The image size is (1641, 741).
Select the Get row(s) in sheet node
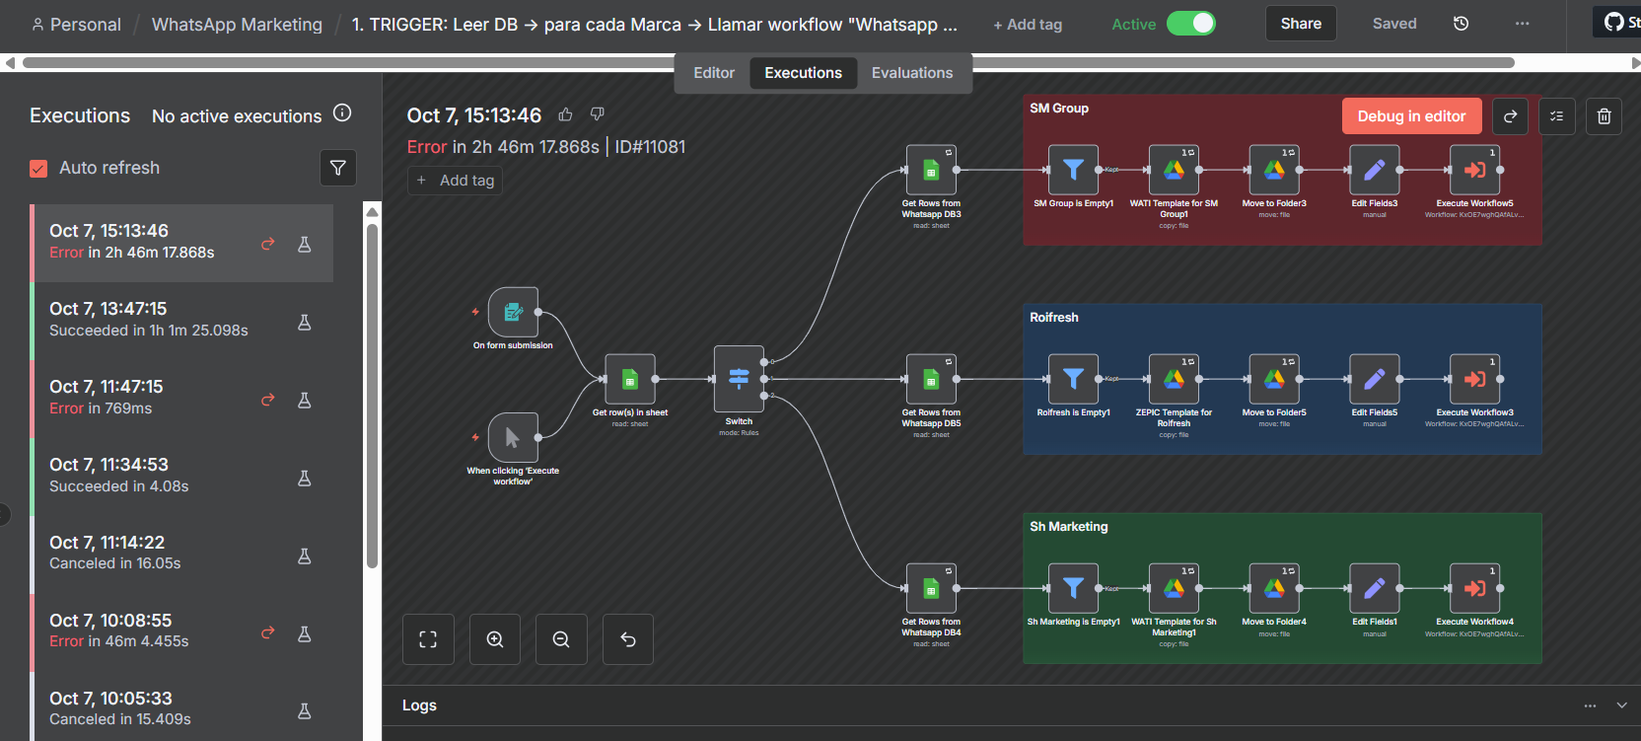pyautogui.click(x=630, y=379)
